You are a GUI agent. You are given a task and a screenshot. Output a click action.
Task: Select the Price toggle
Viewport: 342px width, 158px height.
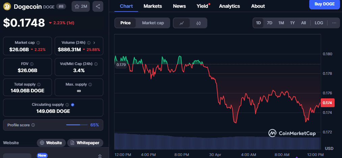[x=125, y=23]
